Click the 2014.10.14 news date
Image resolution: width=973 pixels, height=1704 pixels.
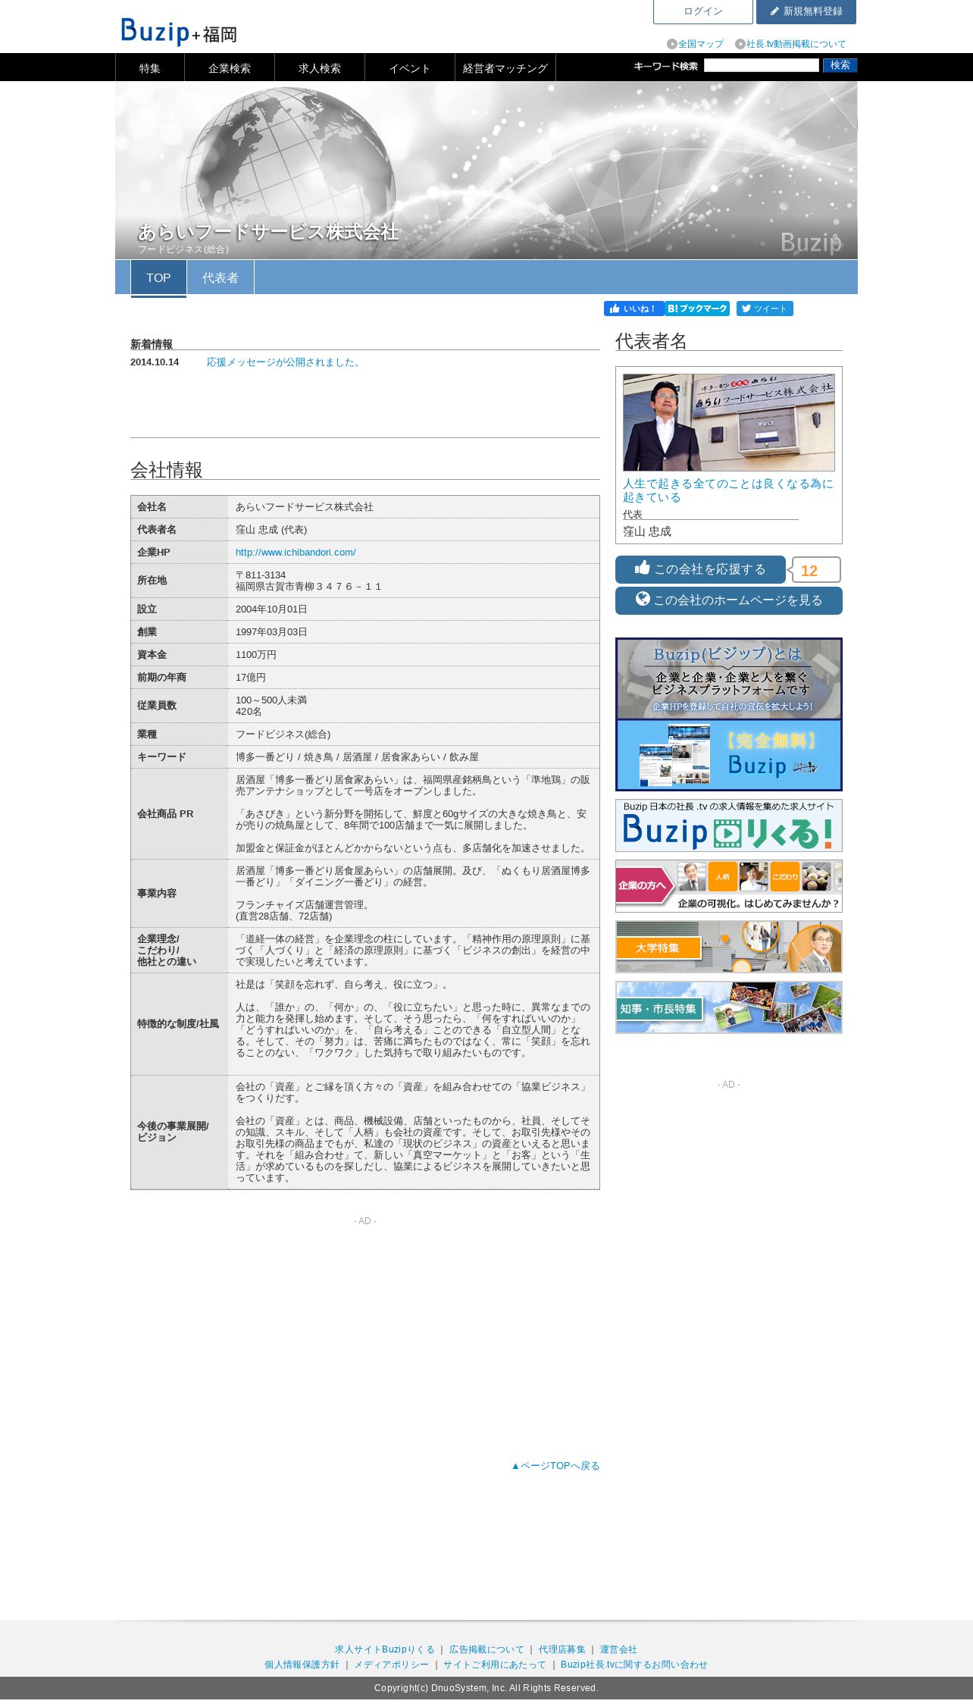[x=155, y=362]
